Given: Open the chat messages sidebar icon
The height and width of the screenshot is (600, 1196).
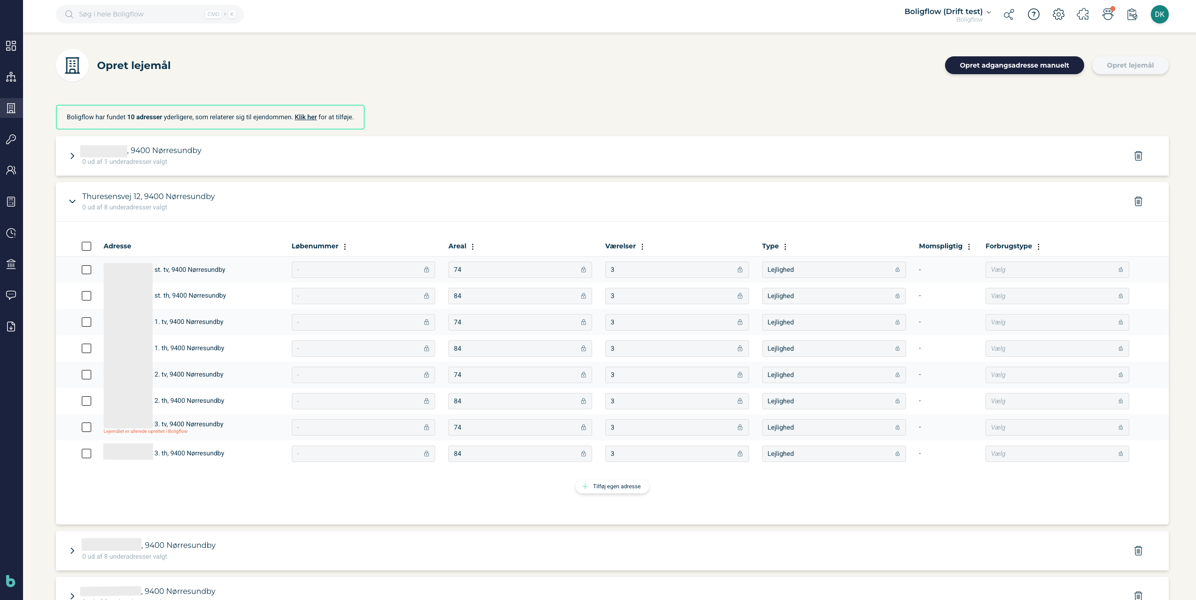Looking at the screenshot, I should (x=11, y=295).
